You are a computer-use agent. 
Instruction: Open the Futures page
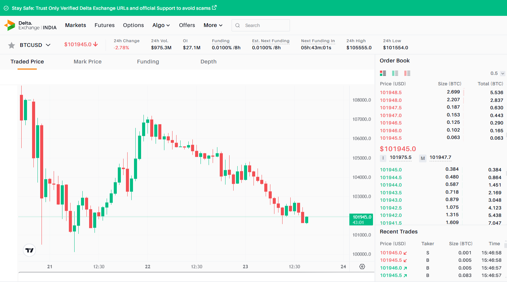tap(105, 25)
